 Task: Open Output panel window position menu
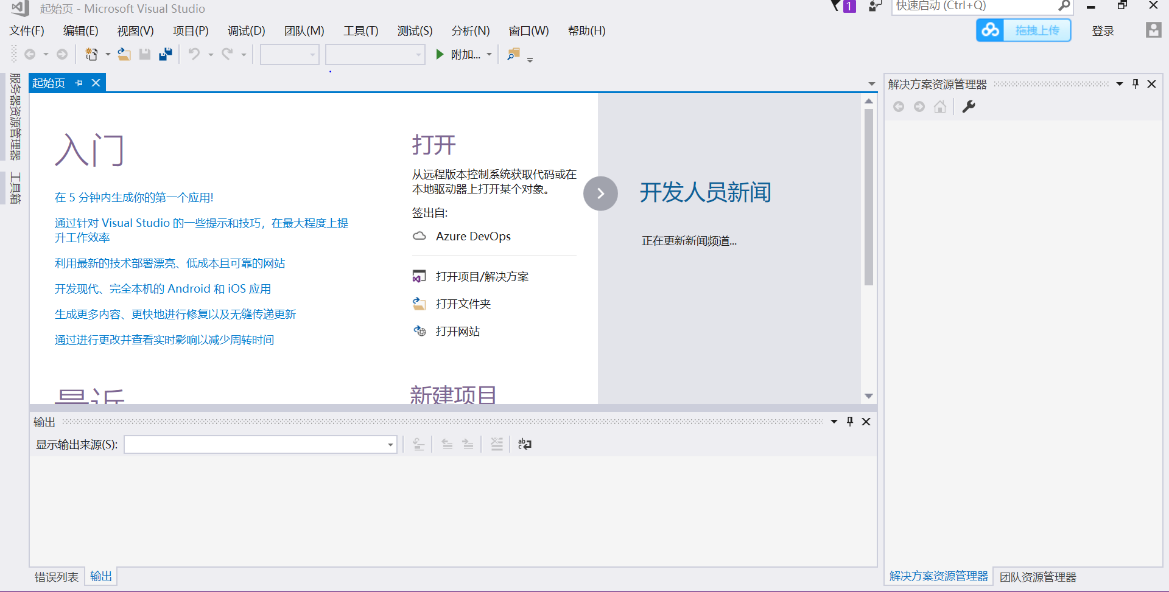[834, 422]
